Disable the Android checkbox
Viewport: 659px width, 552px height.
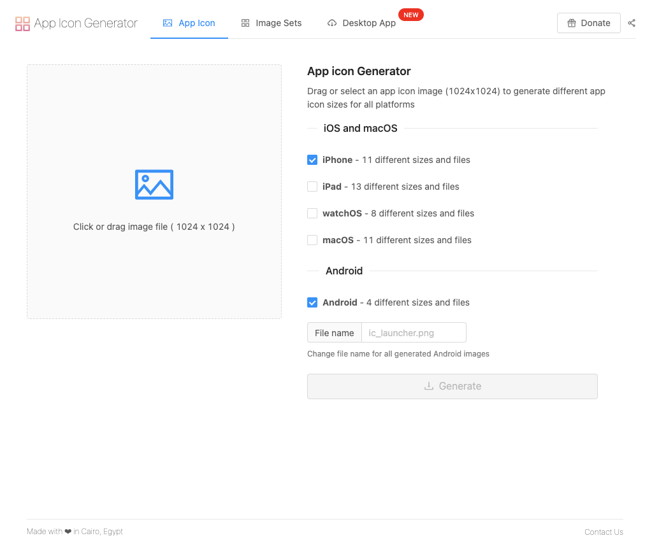(x=312, y=302)
